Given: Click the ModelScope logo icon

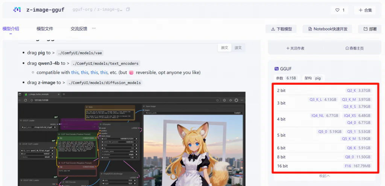Looking at the screenshot, I should click(x=17, y=10).
